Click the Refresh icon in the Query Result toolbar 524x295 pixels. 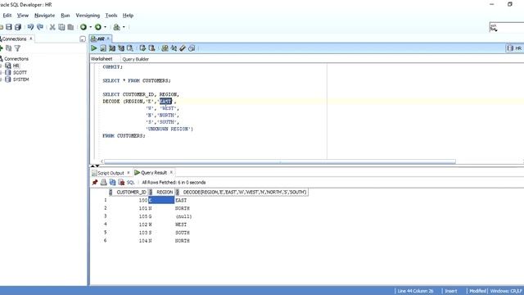pyautogui.click(x=113, y=182)
